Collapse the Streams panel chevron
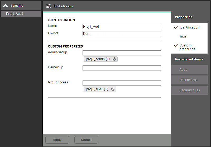Image resolution: width=211 pixels, height=147 pixels. click(6, 6)
